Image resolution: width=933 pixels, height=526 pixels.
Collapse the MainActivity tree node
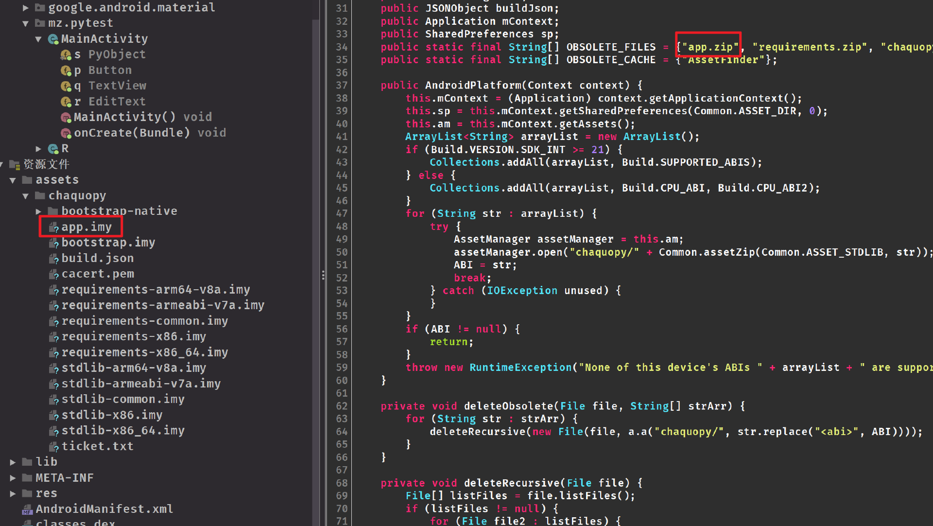pos(38,39)
